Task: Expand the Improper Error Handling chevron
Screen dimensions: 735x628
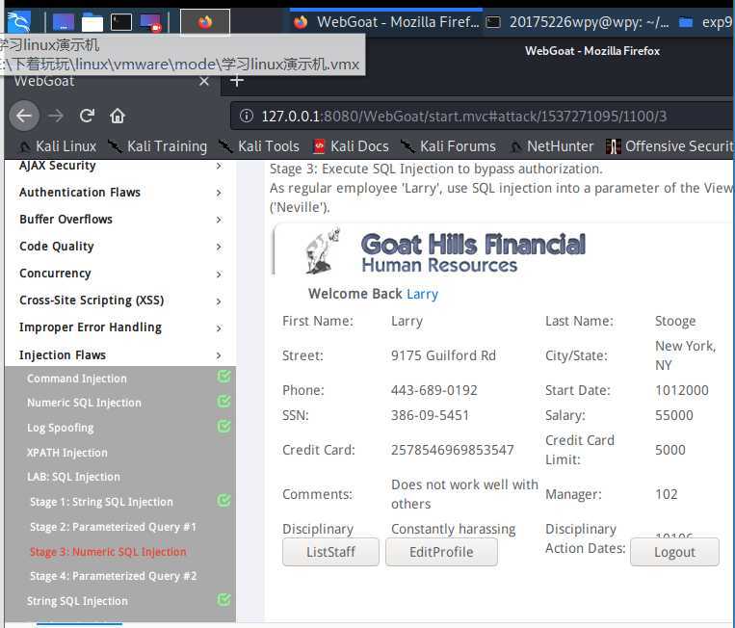Action: (x=219, y=328)
